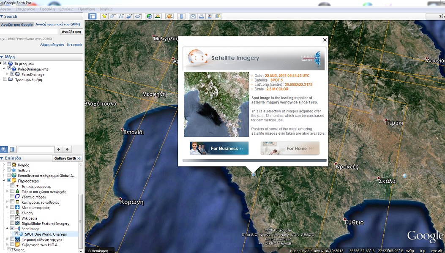Click the Γύθειο placemark dot
This screenshot has height=253, width=445.
pyautogui.click(x=345, y=220)
